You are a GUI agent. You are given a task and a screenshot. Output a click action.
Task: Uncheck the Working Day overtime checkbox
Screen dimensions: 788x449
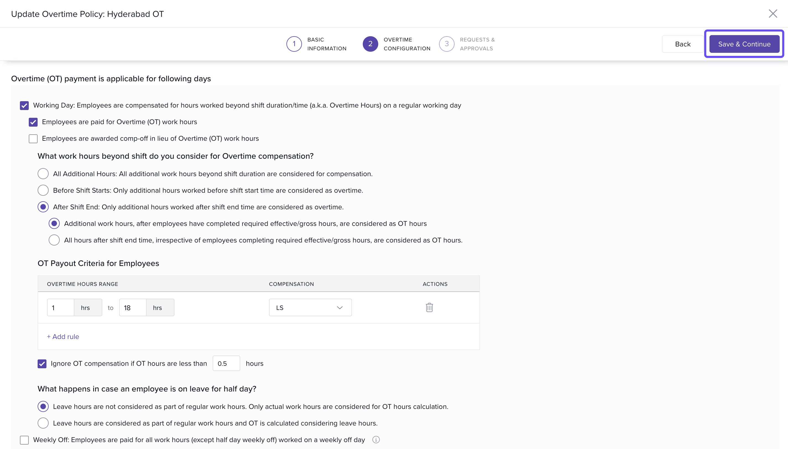pos(24,105)
